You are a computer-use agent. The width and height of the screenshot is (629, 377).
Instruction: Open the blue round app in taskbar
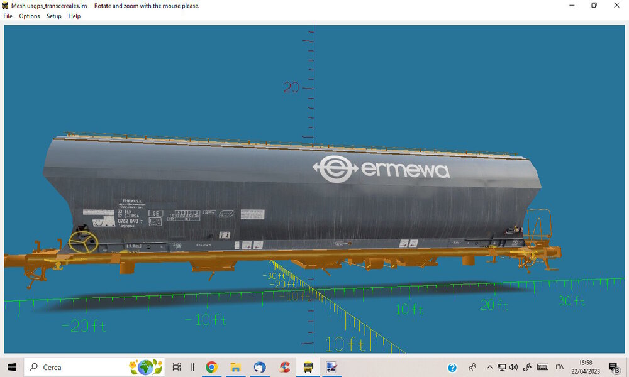[x=260, y=367]
